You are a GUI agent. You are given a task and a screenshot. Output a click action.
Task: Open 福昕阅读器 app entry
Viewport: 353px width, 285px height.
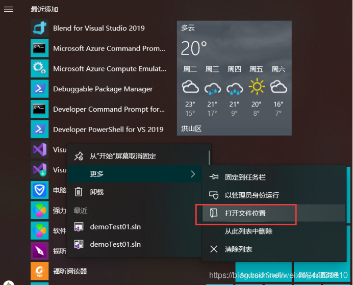(99, 271)
